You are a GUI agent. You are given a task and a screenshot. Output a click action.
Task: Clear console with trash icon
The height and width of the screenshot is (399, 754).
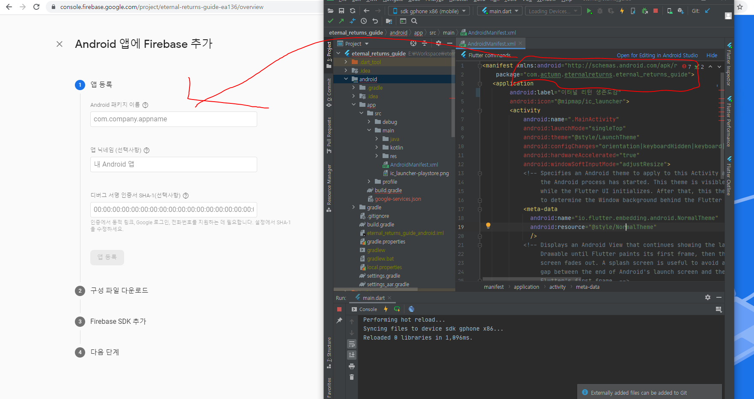tap(352, 377)
